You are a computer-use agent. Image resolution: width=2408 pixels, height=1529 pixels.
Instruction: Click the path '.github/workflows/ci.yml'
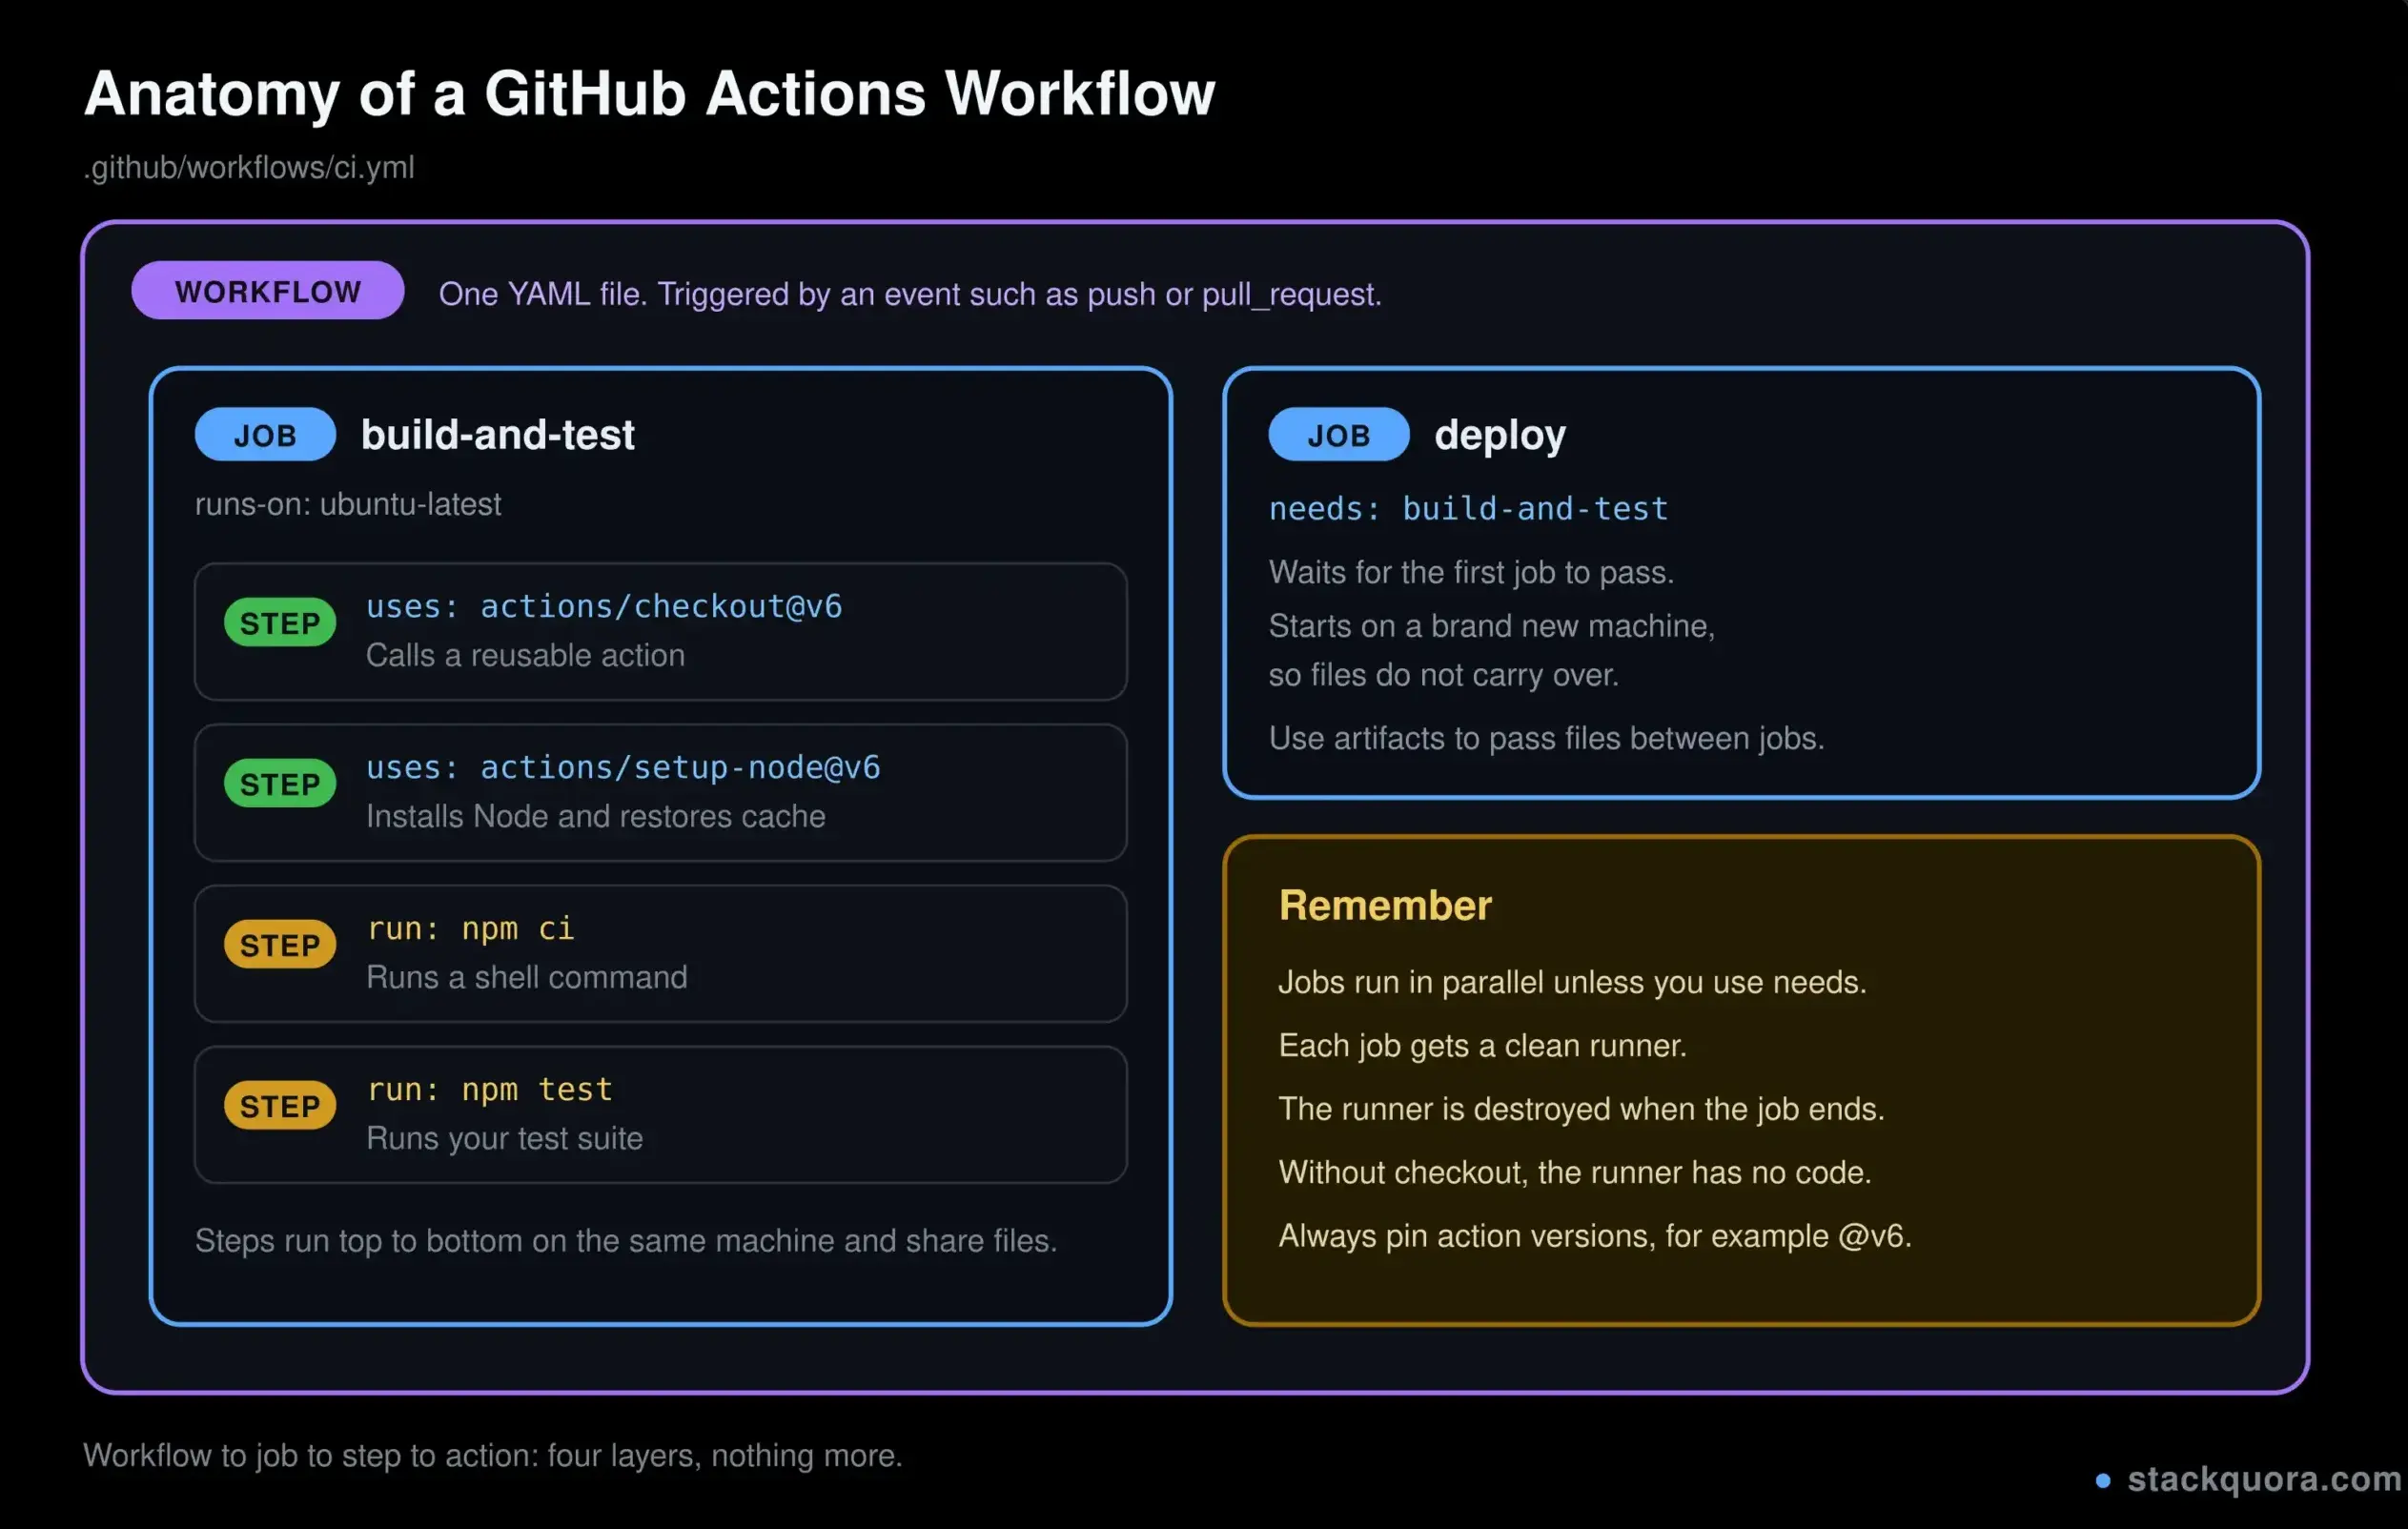click(x=249, y=167)
